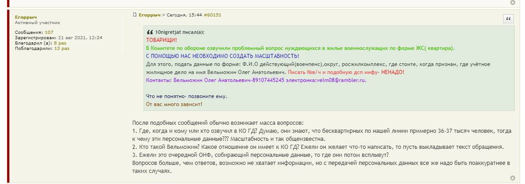The image size is (525, 184).
Task: Click the '10nigretjat писал(а):' quote header
Action: pyautogui.click(x=180, y=33)
